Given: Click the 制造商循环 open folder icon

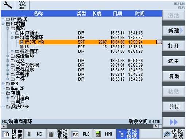Looking at the screenshot, I should [17, 38].
